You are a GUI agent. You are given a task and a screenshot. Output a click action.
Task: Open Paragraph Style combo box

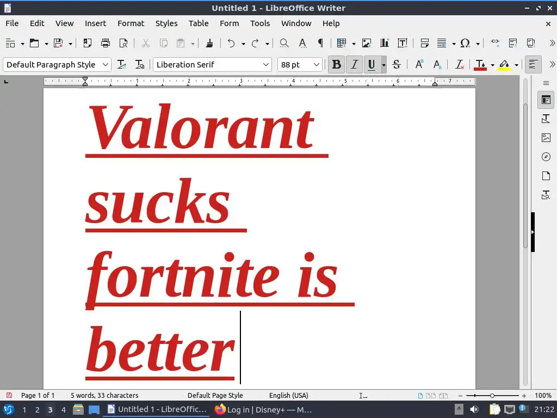click(x=57, y=65)
